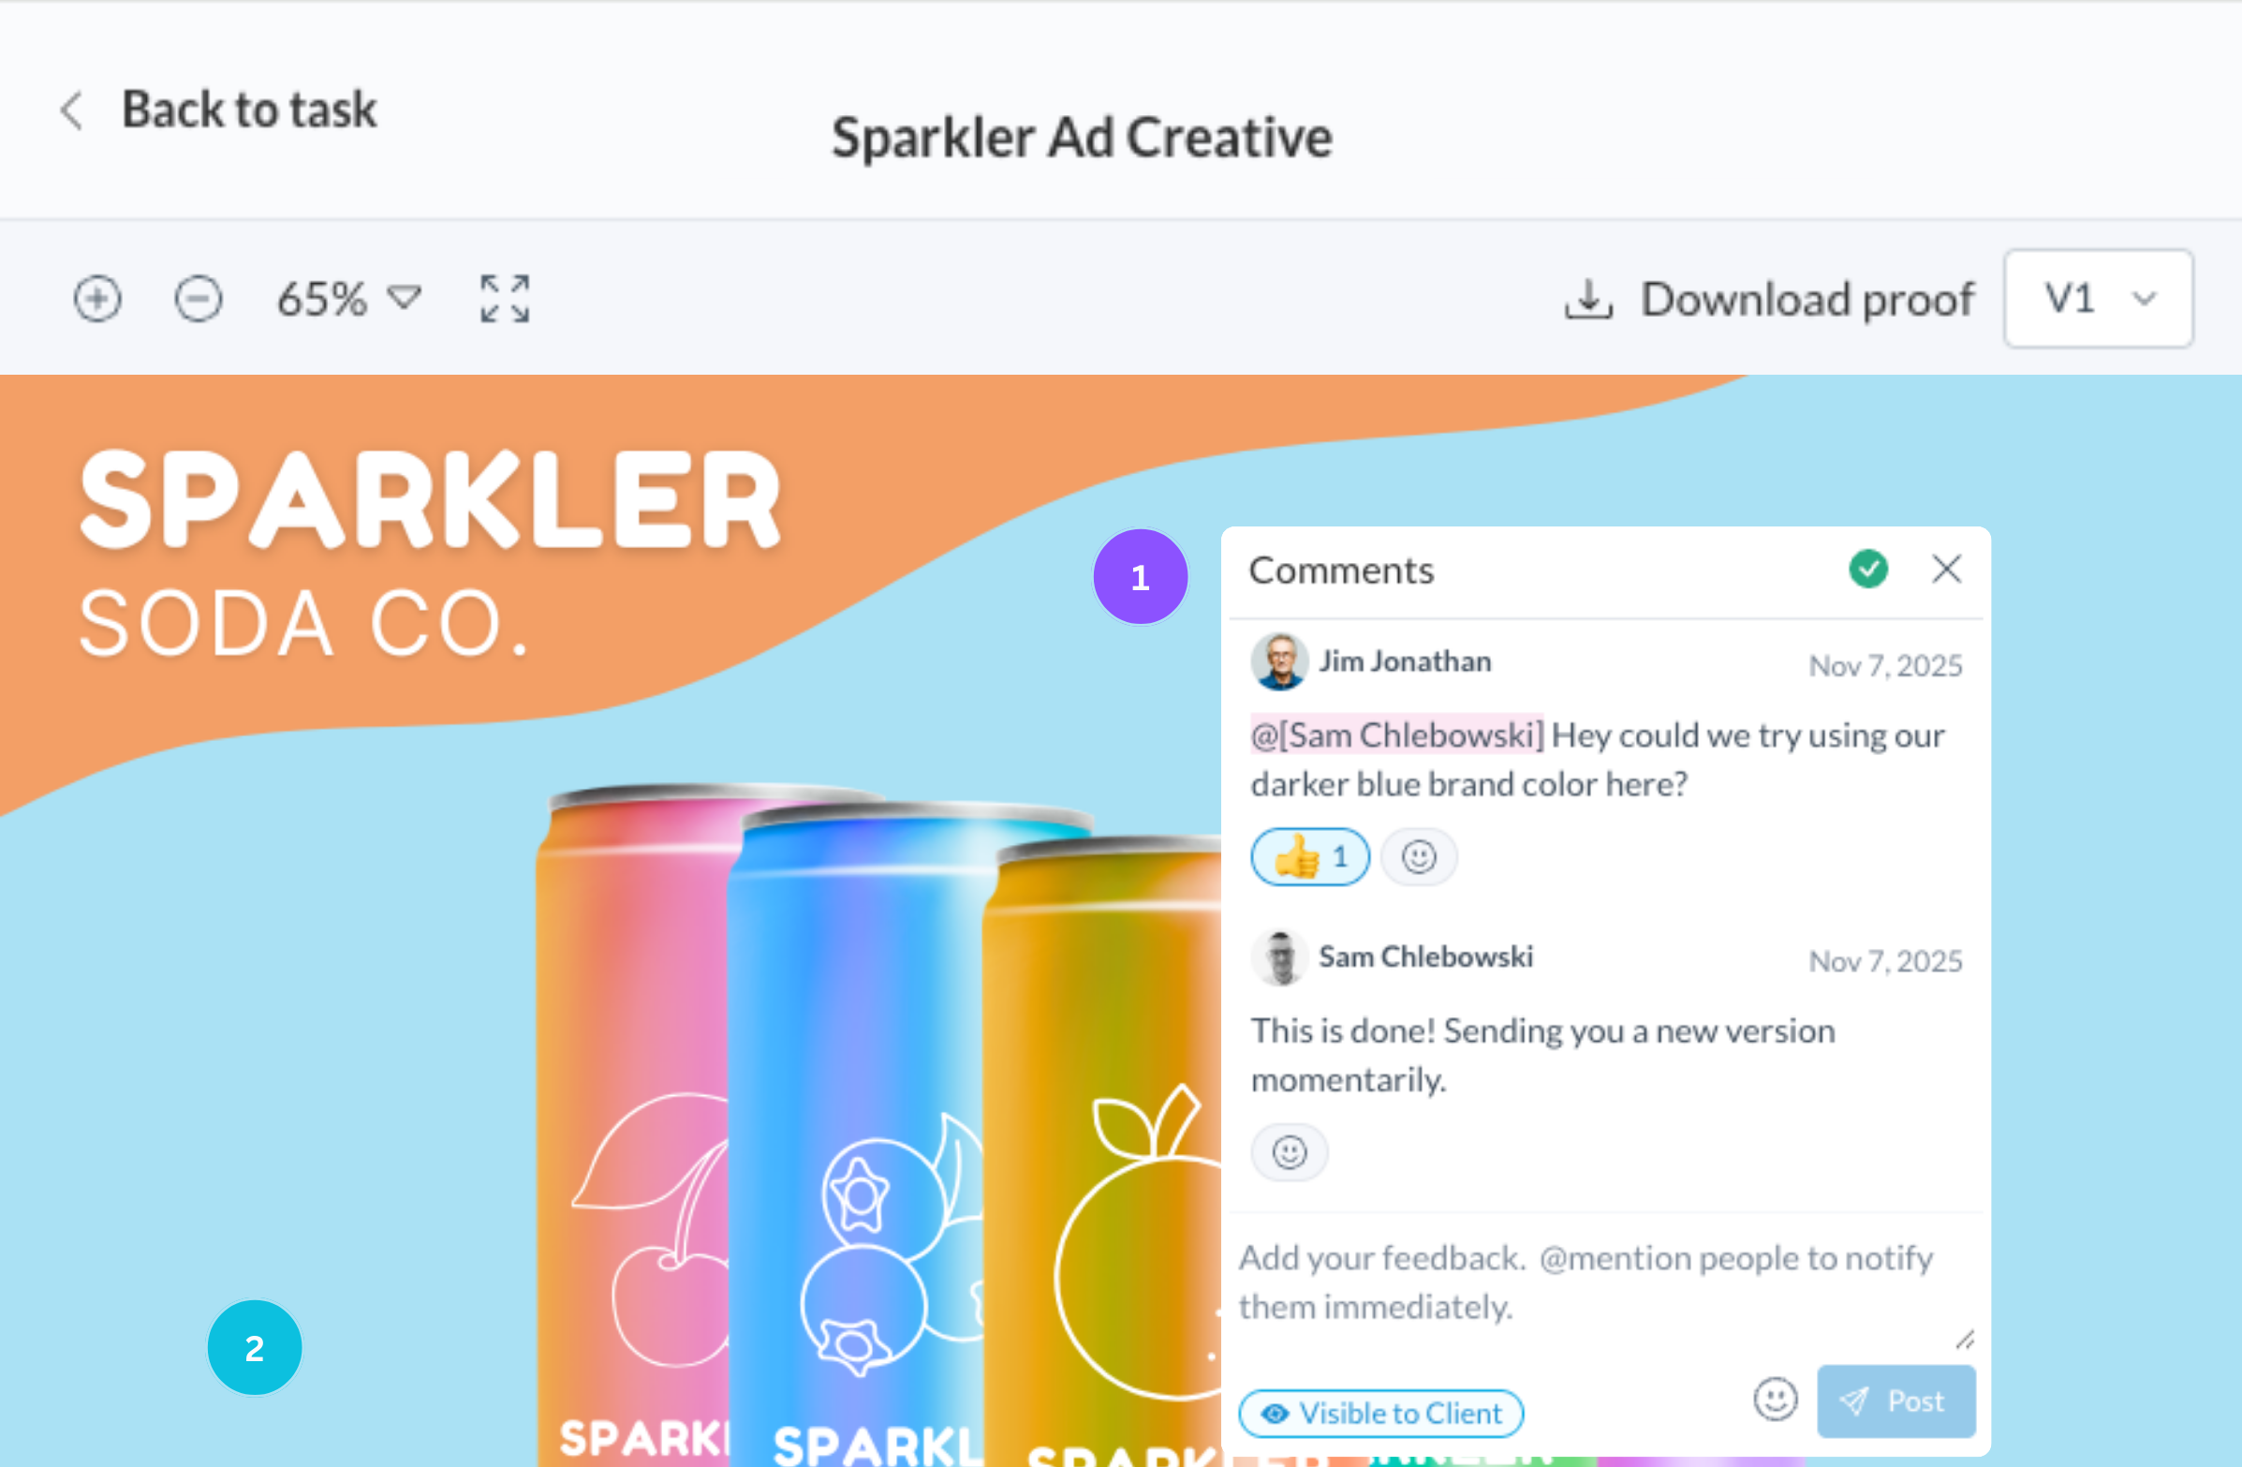Toggle the Visible to Client setting

pos(1381,1414)
